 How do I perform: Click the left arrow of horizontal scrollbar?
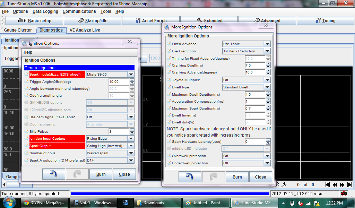tap(4, 185)
